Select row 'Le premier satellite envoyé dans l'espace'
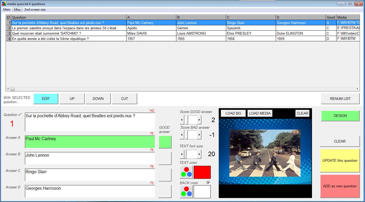The height and width of the screenshot is (202, 365). 183,28
